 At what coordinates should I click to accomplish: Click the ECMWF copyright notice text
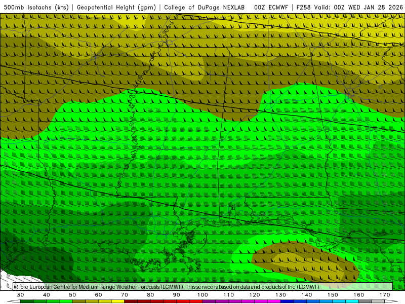click(x=167, y=287)
